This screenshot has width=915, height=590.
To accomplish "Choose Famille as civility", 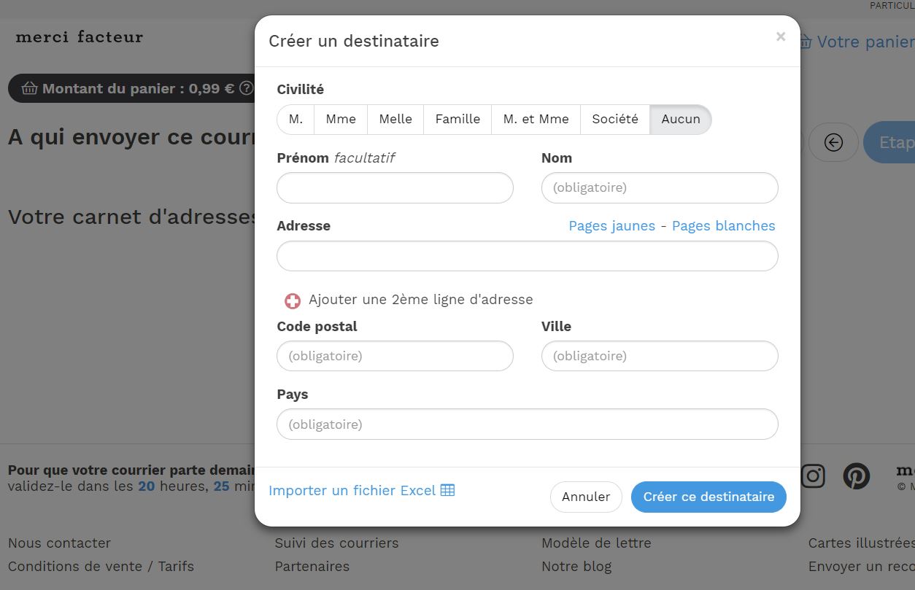I will tap(457, 120).
